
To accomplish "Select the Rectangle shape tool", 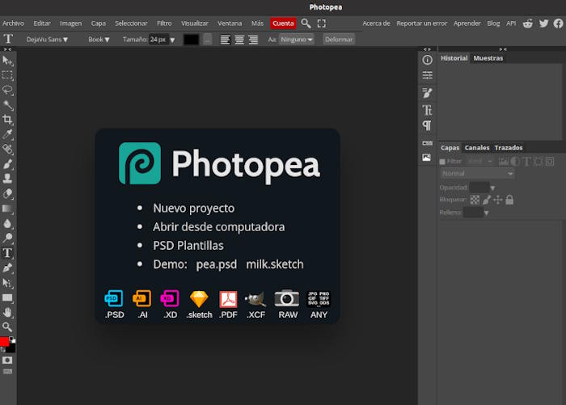I will 7,297.
